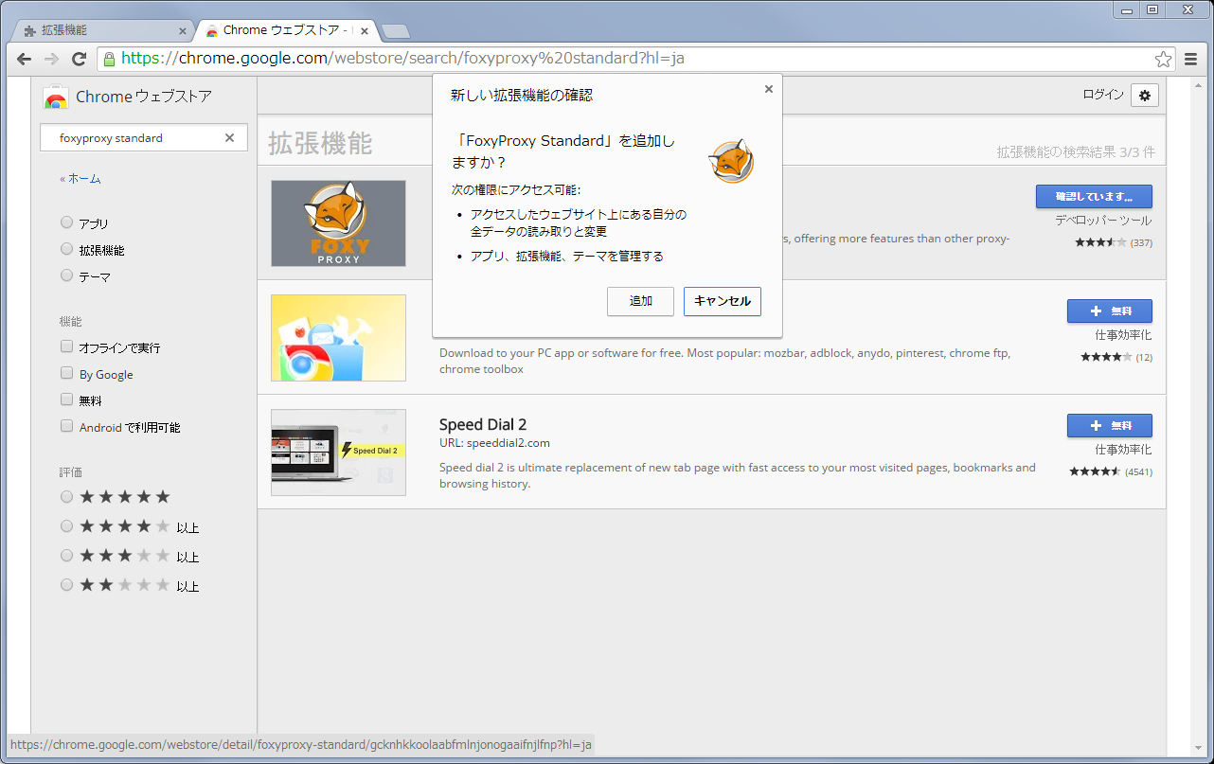Go back with the « ホーム link
Screen dimensions: 1214x764
click(x=80, y=178)
